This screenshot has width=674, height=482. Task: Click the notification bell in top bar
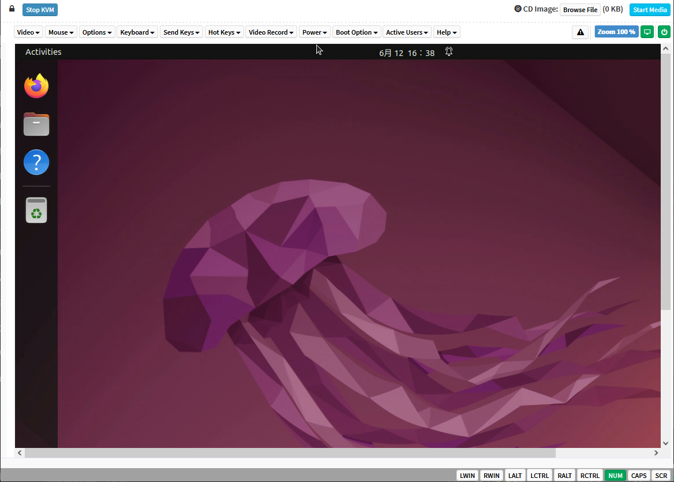coord(449,51)
